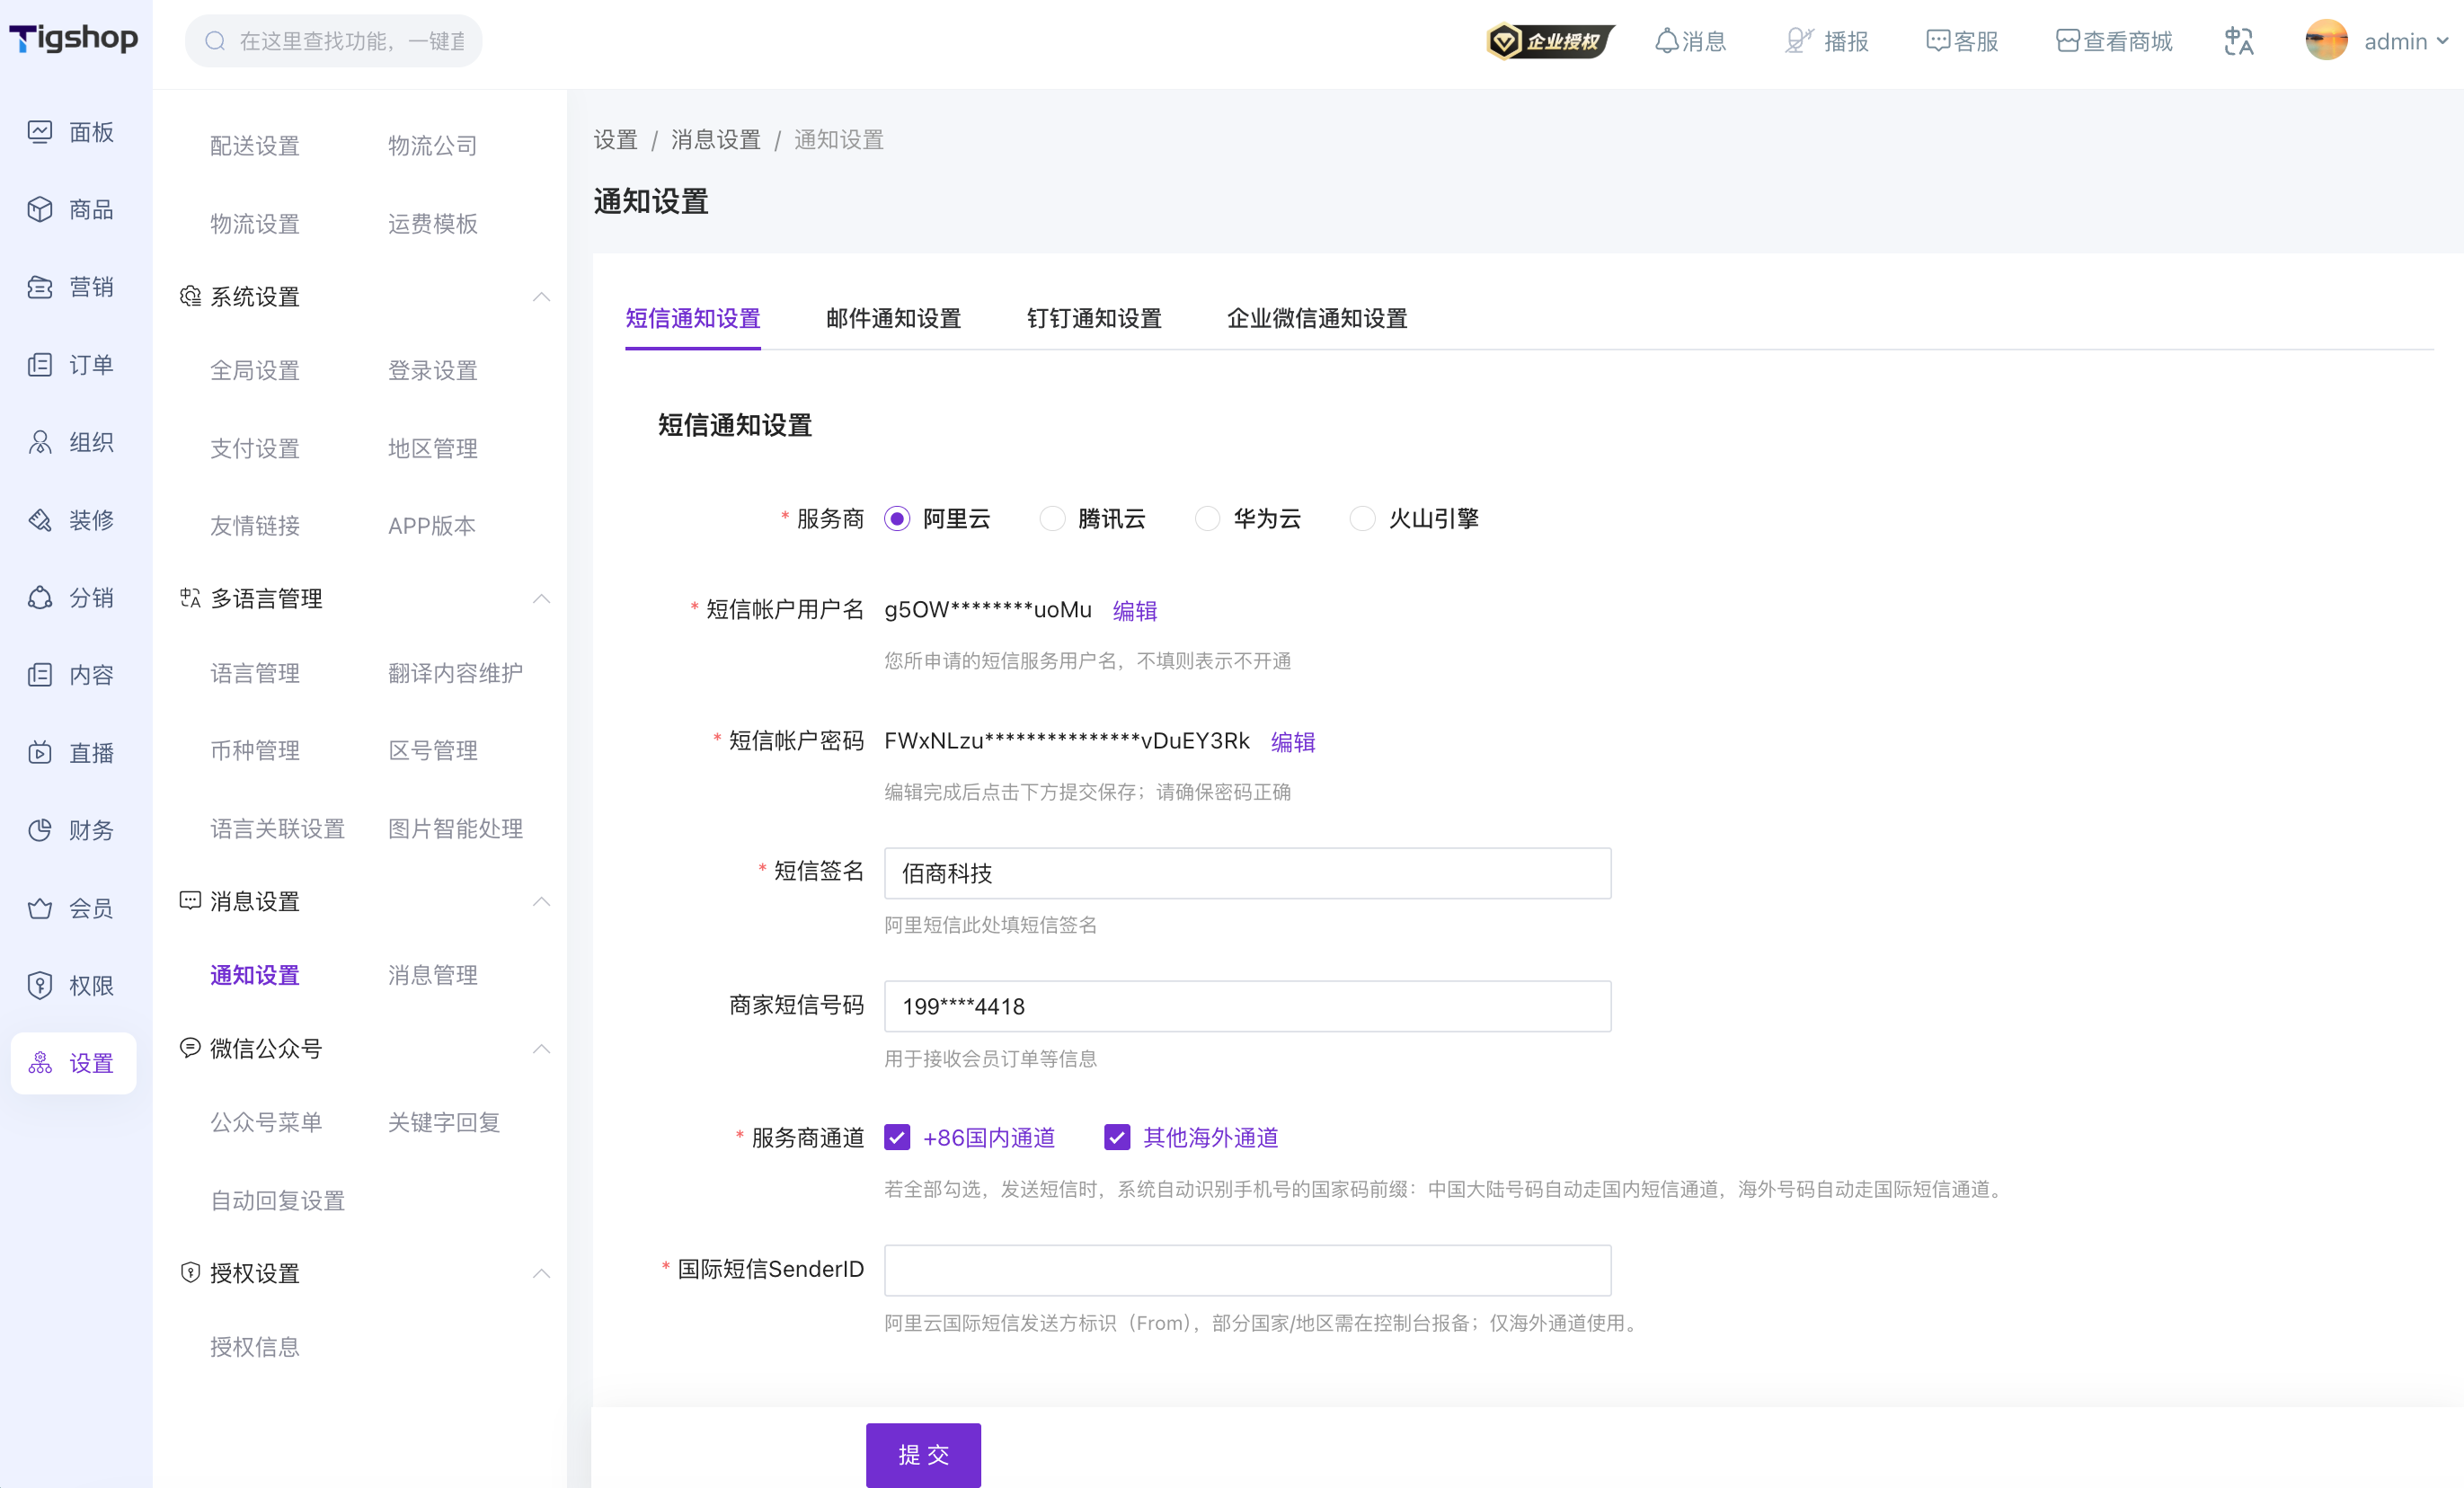The height and width of the screenshot is (1488, 2464).
Task: Click the 消息设置 chat bubble icon
Action: [190, 901]
